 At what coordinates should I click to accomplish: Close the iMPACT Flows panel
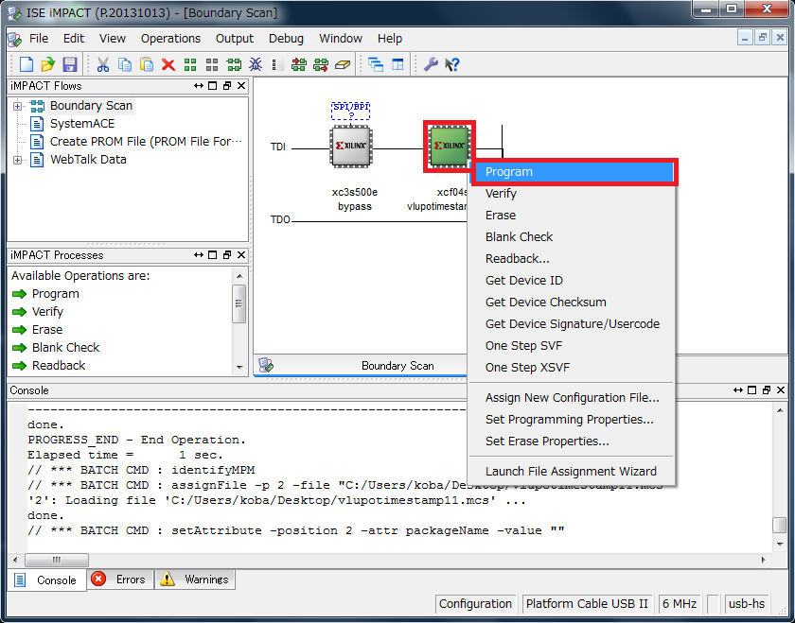(x=241, y=86)
